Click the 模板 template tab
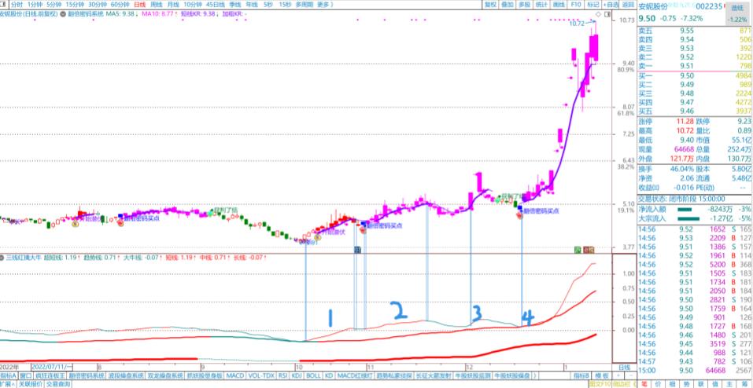Image resolution: width=753 pixels, height=388 pixels. [x=601, y=375]
